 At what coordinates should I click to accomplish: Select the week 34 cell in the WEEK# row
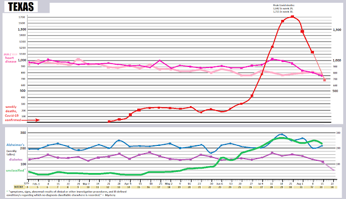coord(333,187)
